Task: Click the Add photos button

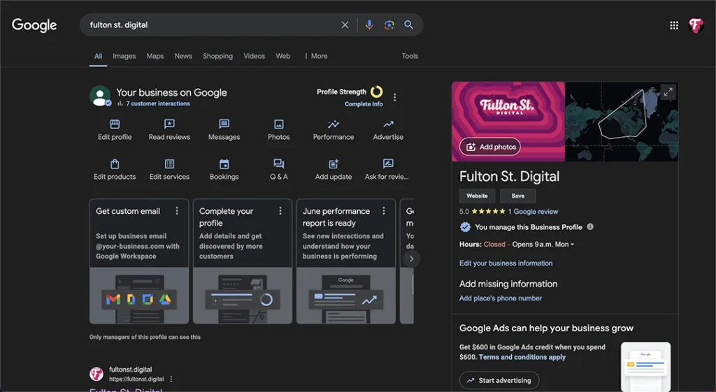Action: 490,147
